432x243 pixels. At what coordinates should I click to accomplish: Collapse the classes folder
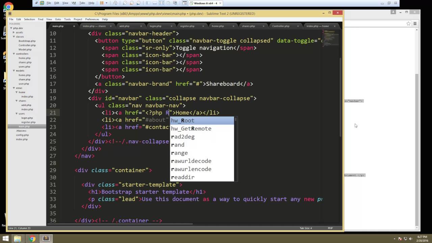point(13,36)
